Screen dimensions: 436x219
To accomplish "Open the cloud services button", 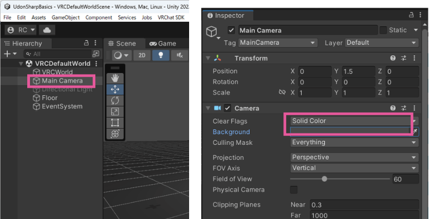I will coord(47,30).
